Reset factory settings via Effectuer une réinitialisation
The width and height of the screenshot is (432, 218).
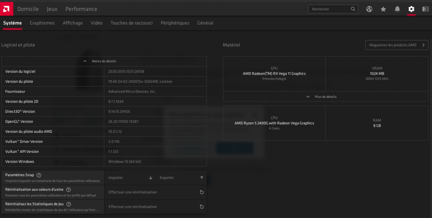[155, 192]
